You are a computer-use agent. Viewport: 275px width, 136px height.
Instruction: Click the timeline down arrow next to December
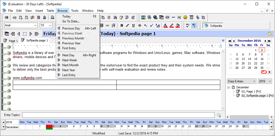[x=3, y=127]
